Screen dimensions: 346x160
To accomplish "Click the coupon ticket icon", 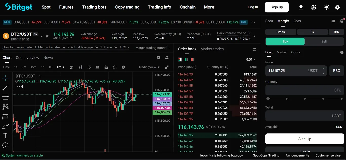I will tap(333, 21).
